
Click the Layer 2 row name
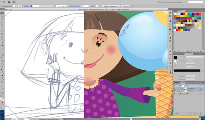pyautogui.click(x=187, y=94)
